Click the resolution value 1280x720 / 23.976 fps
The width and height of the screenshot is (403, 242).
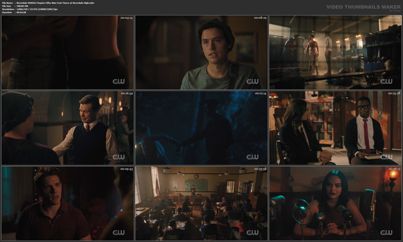tap(37, 9)
